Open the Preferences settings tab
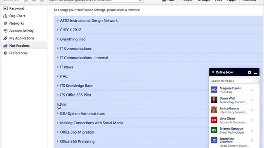 tap(24, 53)
